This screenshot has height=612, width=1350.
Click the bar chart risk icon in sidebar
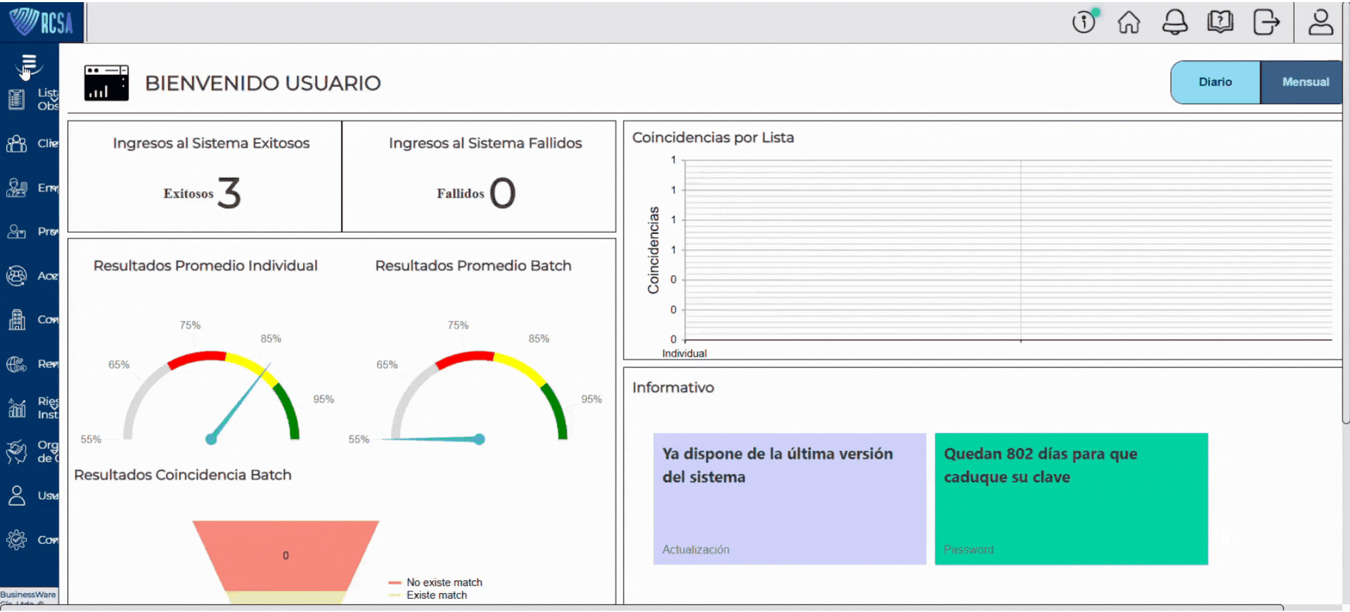pos(17,407)
